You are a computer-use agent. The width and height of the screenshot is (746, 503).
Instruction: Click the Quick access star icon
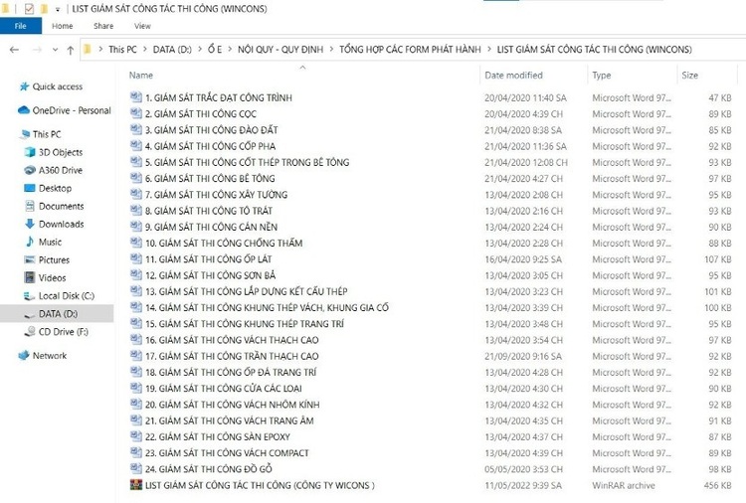[x=24, y=86]
